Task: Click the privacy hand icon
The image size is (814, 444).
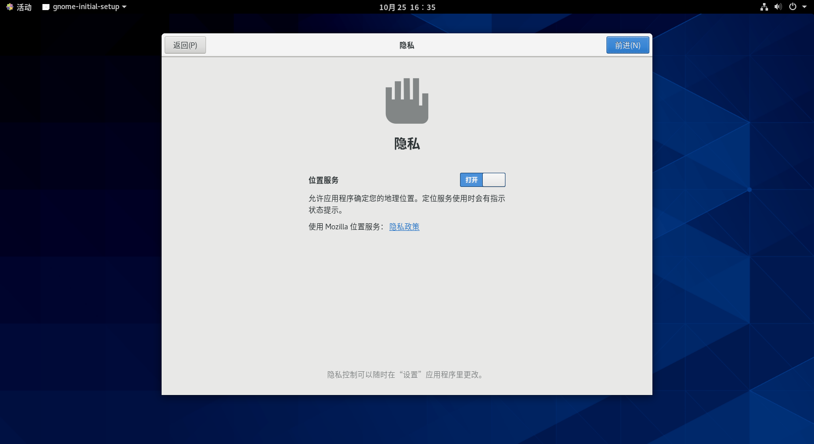Action: tap(407, 101)
